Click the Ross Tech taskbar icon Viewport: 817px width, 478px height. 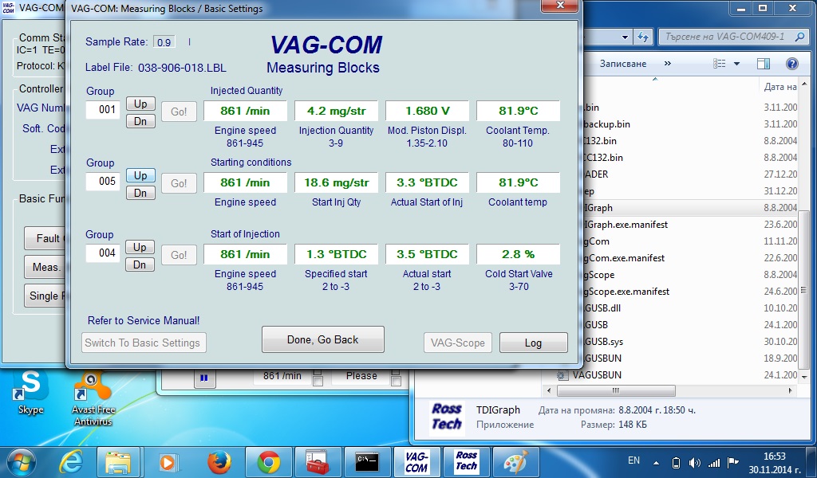[x=466, y=461]
